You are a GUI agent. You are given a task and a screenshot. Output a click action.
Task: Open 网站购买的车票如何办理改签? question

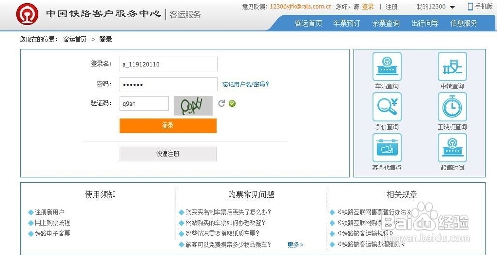click(x=226, y=223)
